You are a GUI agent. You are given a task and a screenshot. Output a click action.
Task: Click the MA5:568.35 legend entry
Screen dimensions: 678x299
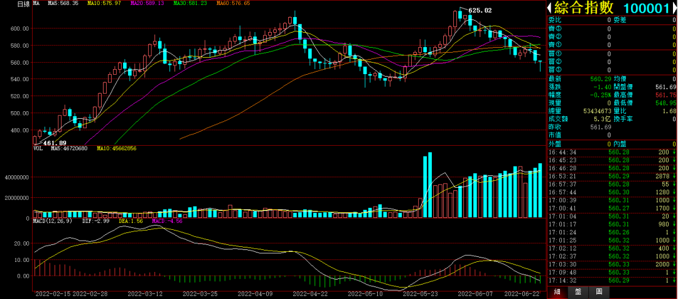tap(63, 4)
